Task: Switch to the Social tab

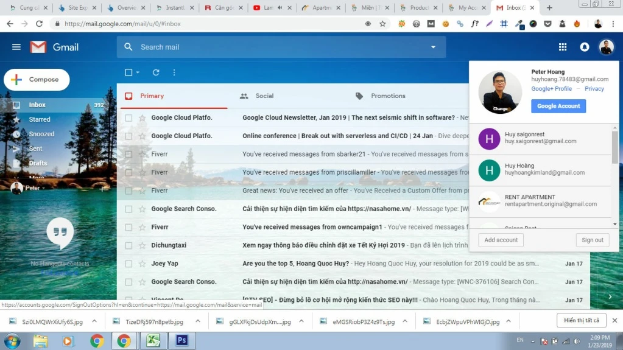Action: [x=264, y=96]
